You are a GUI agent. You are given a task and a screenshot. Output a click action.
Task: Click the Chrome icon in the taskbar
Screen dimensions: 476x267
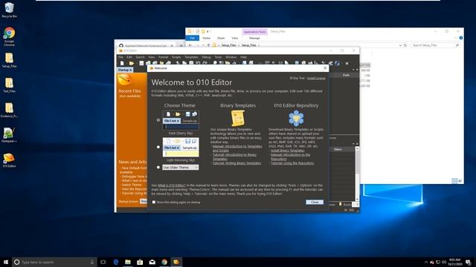pos(164,262)
